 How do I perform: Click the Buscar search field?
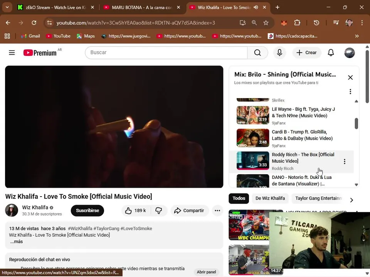166,53
